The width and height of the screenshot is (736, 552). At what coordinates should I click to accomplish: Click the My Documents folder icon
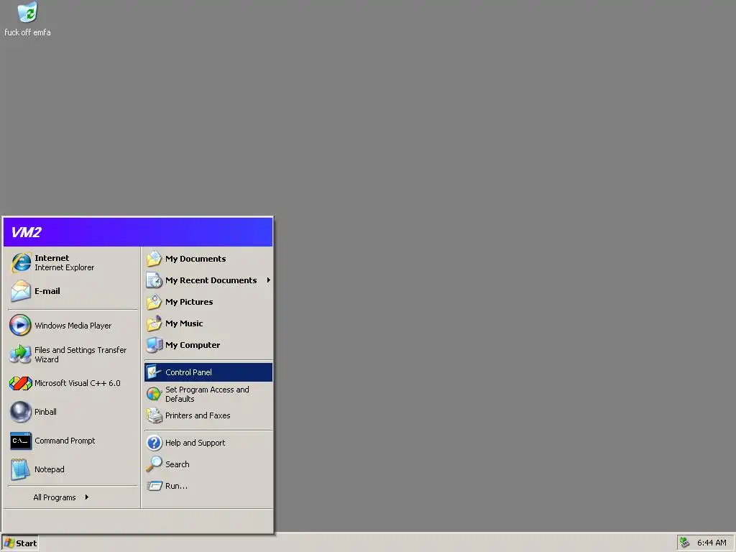pos(154,259)
